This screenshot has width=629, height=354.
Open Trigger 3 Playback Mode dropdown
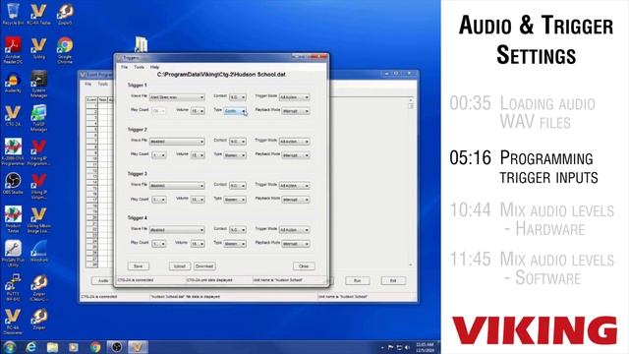click(x=296, y=200)
